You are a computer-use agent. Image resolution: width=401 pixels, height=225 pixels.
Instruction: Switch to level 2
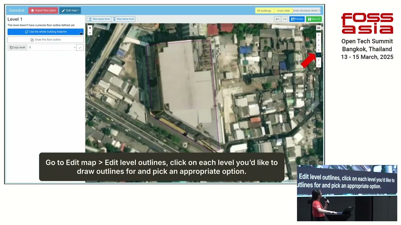(319, 50)
